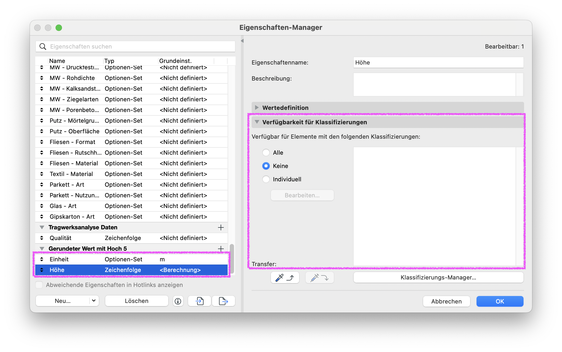Click the Beschreibung text area
Screen dimensions: 562x352
[434, 85]
